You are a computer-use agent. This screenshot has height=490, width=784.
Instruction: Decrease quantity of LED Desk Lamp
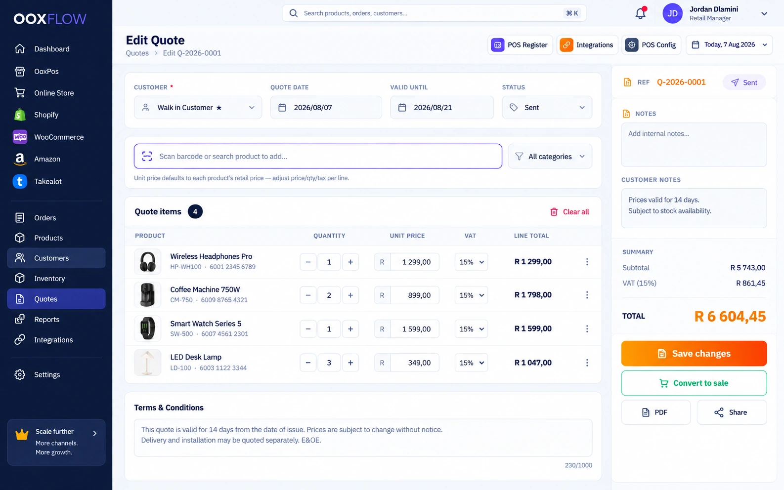tap(308, 363)
